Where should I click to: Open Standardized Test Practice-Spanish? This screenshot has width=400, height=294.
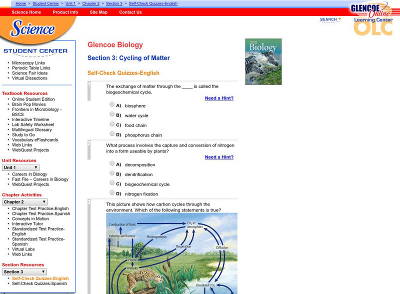click(38, 241)
